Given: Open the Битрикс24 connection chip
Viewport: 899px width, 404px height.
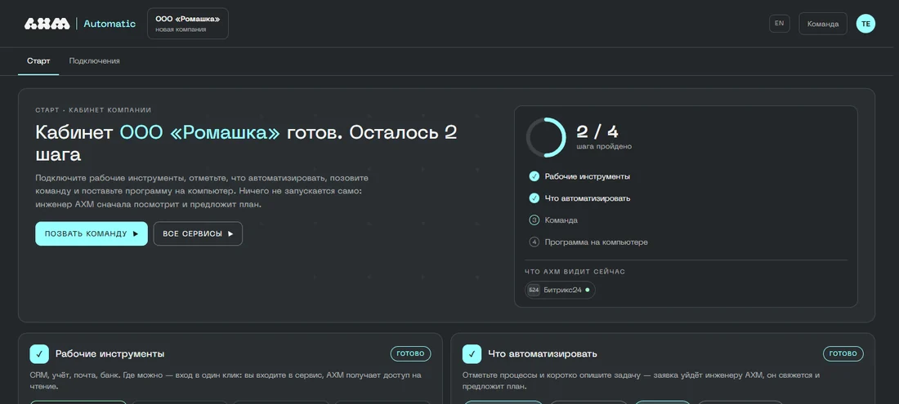Looking at the screenshot, I should 560,290.
